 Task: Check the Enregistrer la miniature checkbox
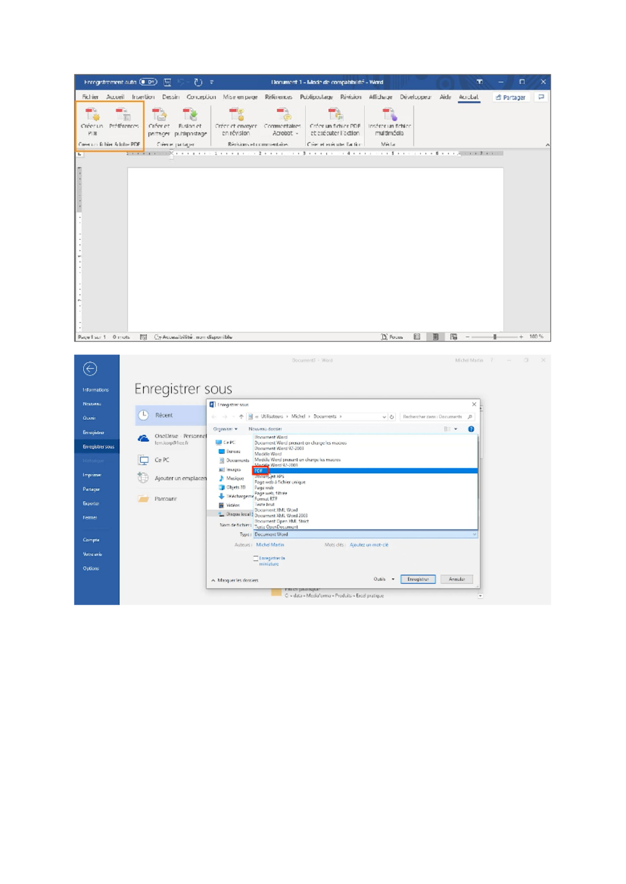[256, 558]
